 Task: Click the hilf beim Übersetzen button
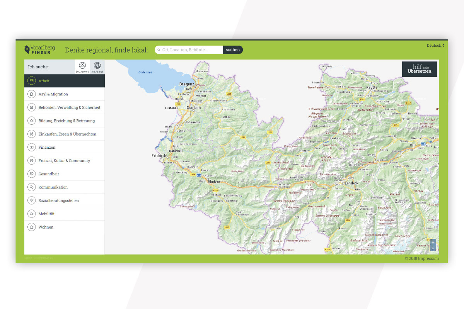coord(420,70)
